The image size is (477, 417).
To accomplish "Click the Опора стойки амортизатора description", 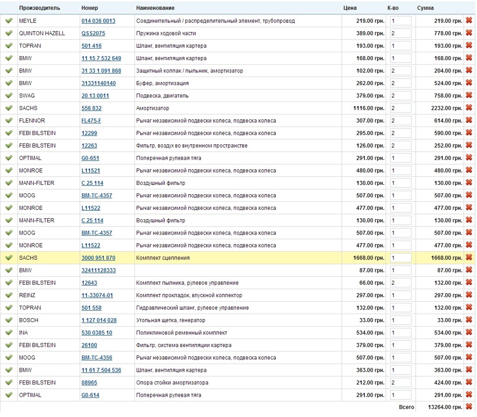I will [172, 383].
